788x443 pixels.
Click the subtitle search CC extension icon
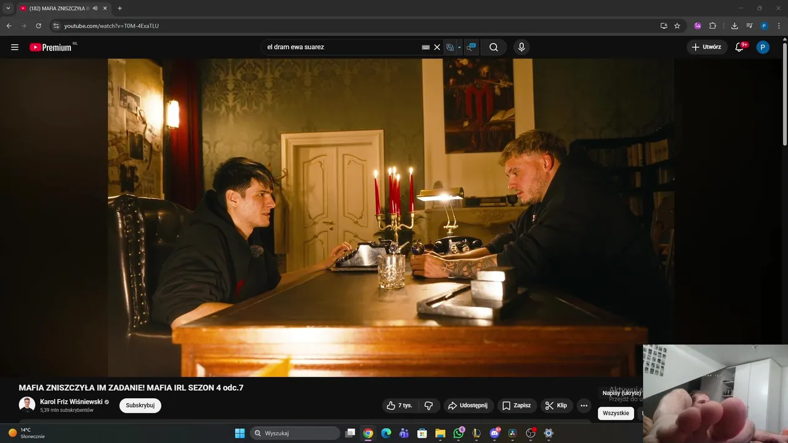pyautogui.click(x=471, y=47)
